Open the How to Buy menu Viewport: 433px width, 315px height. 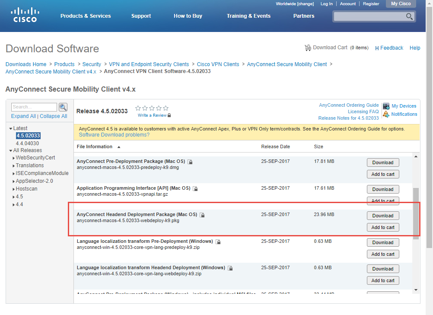coord(188,16)
